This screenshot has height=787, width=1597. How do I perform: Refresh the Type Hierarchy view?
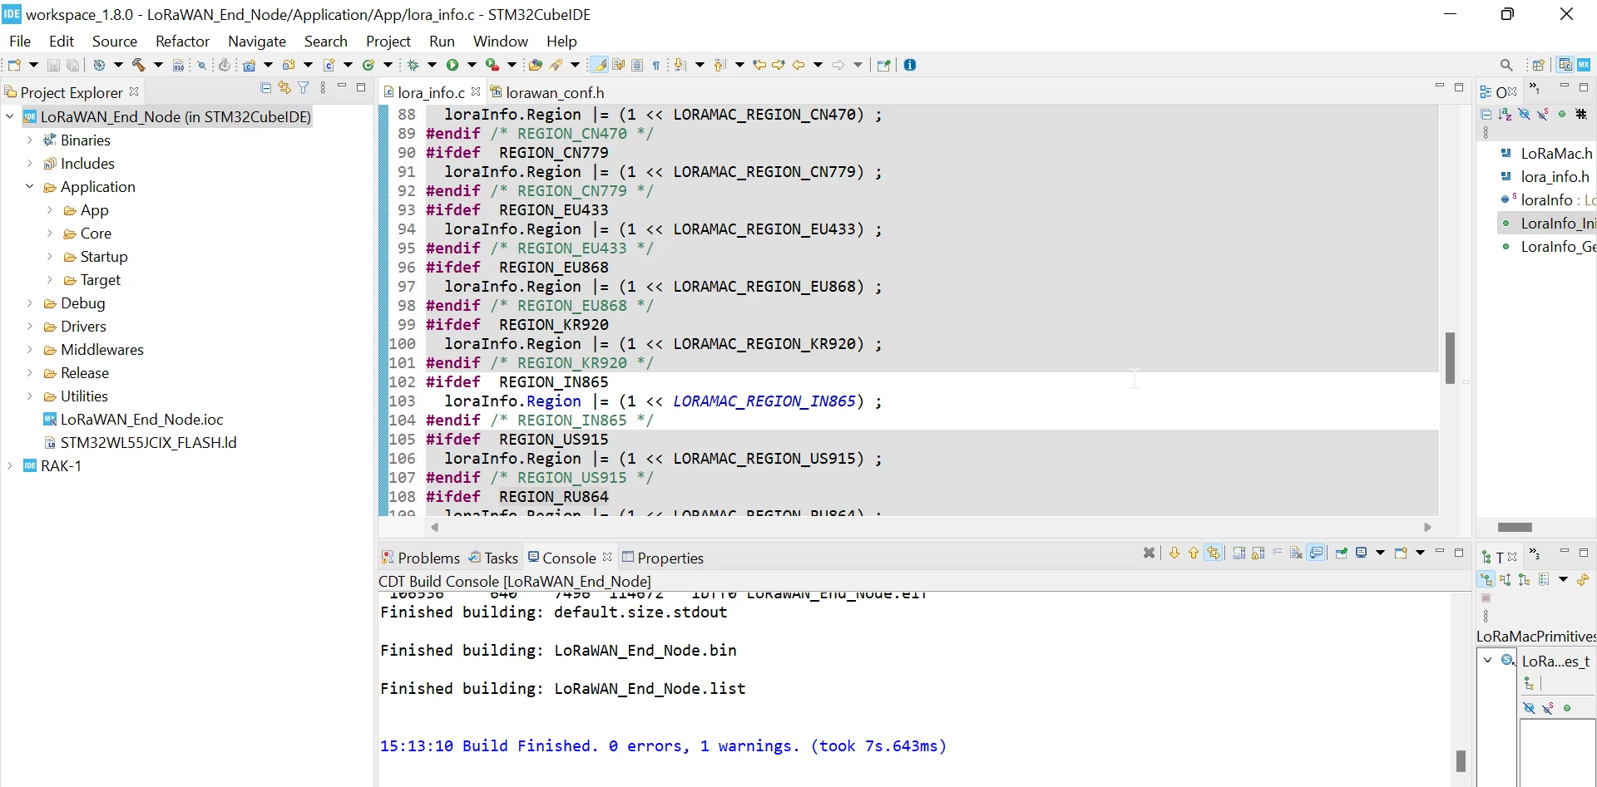(x=1583, y=579)
